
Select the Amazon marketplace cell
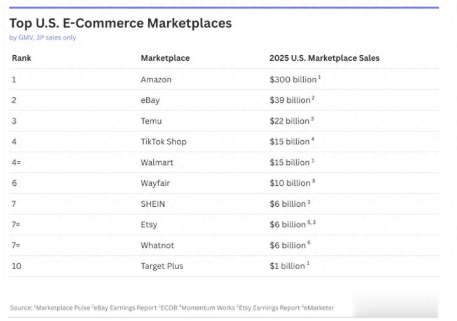(156, 80)
